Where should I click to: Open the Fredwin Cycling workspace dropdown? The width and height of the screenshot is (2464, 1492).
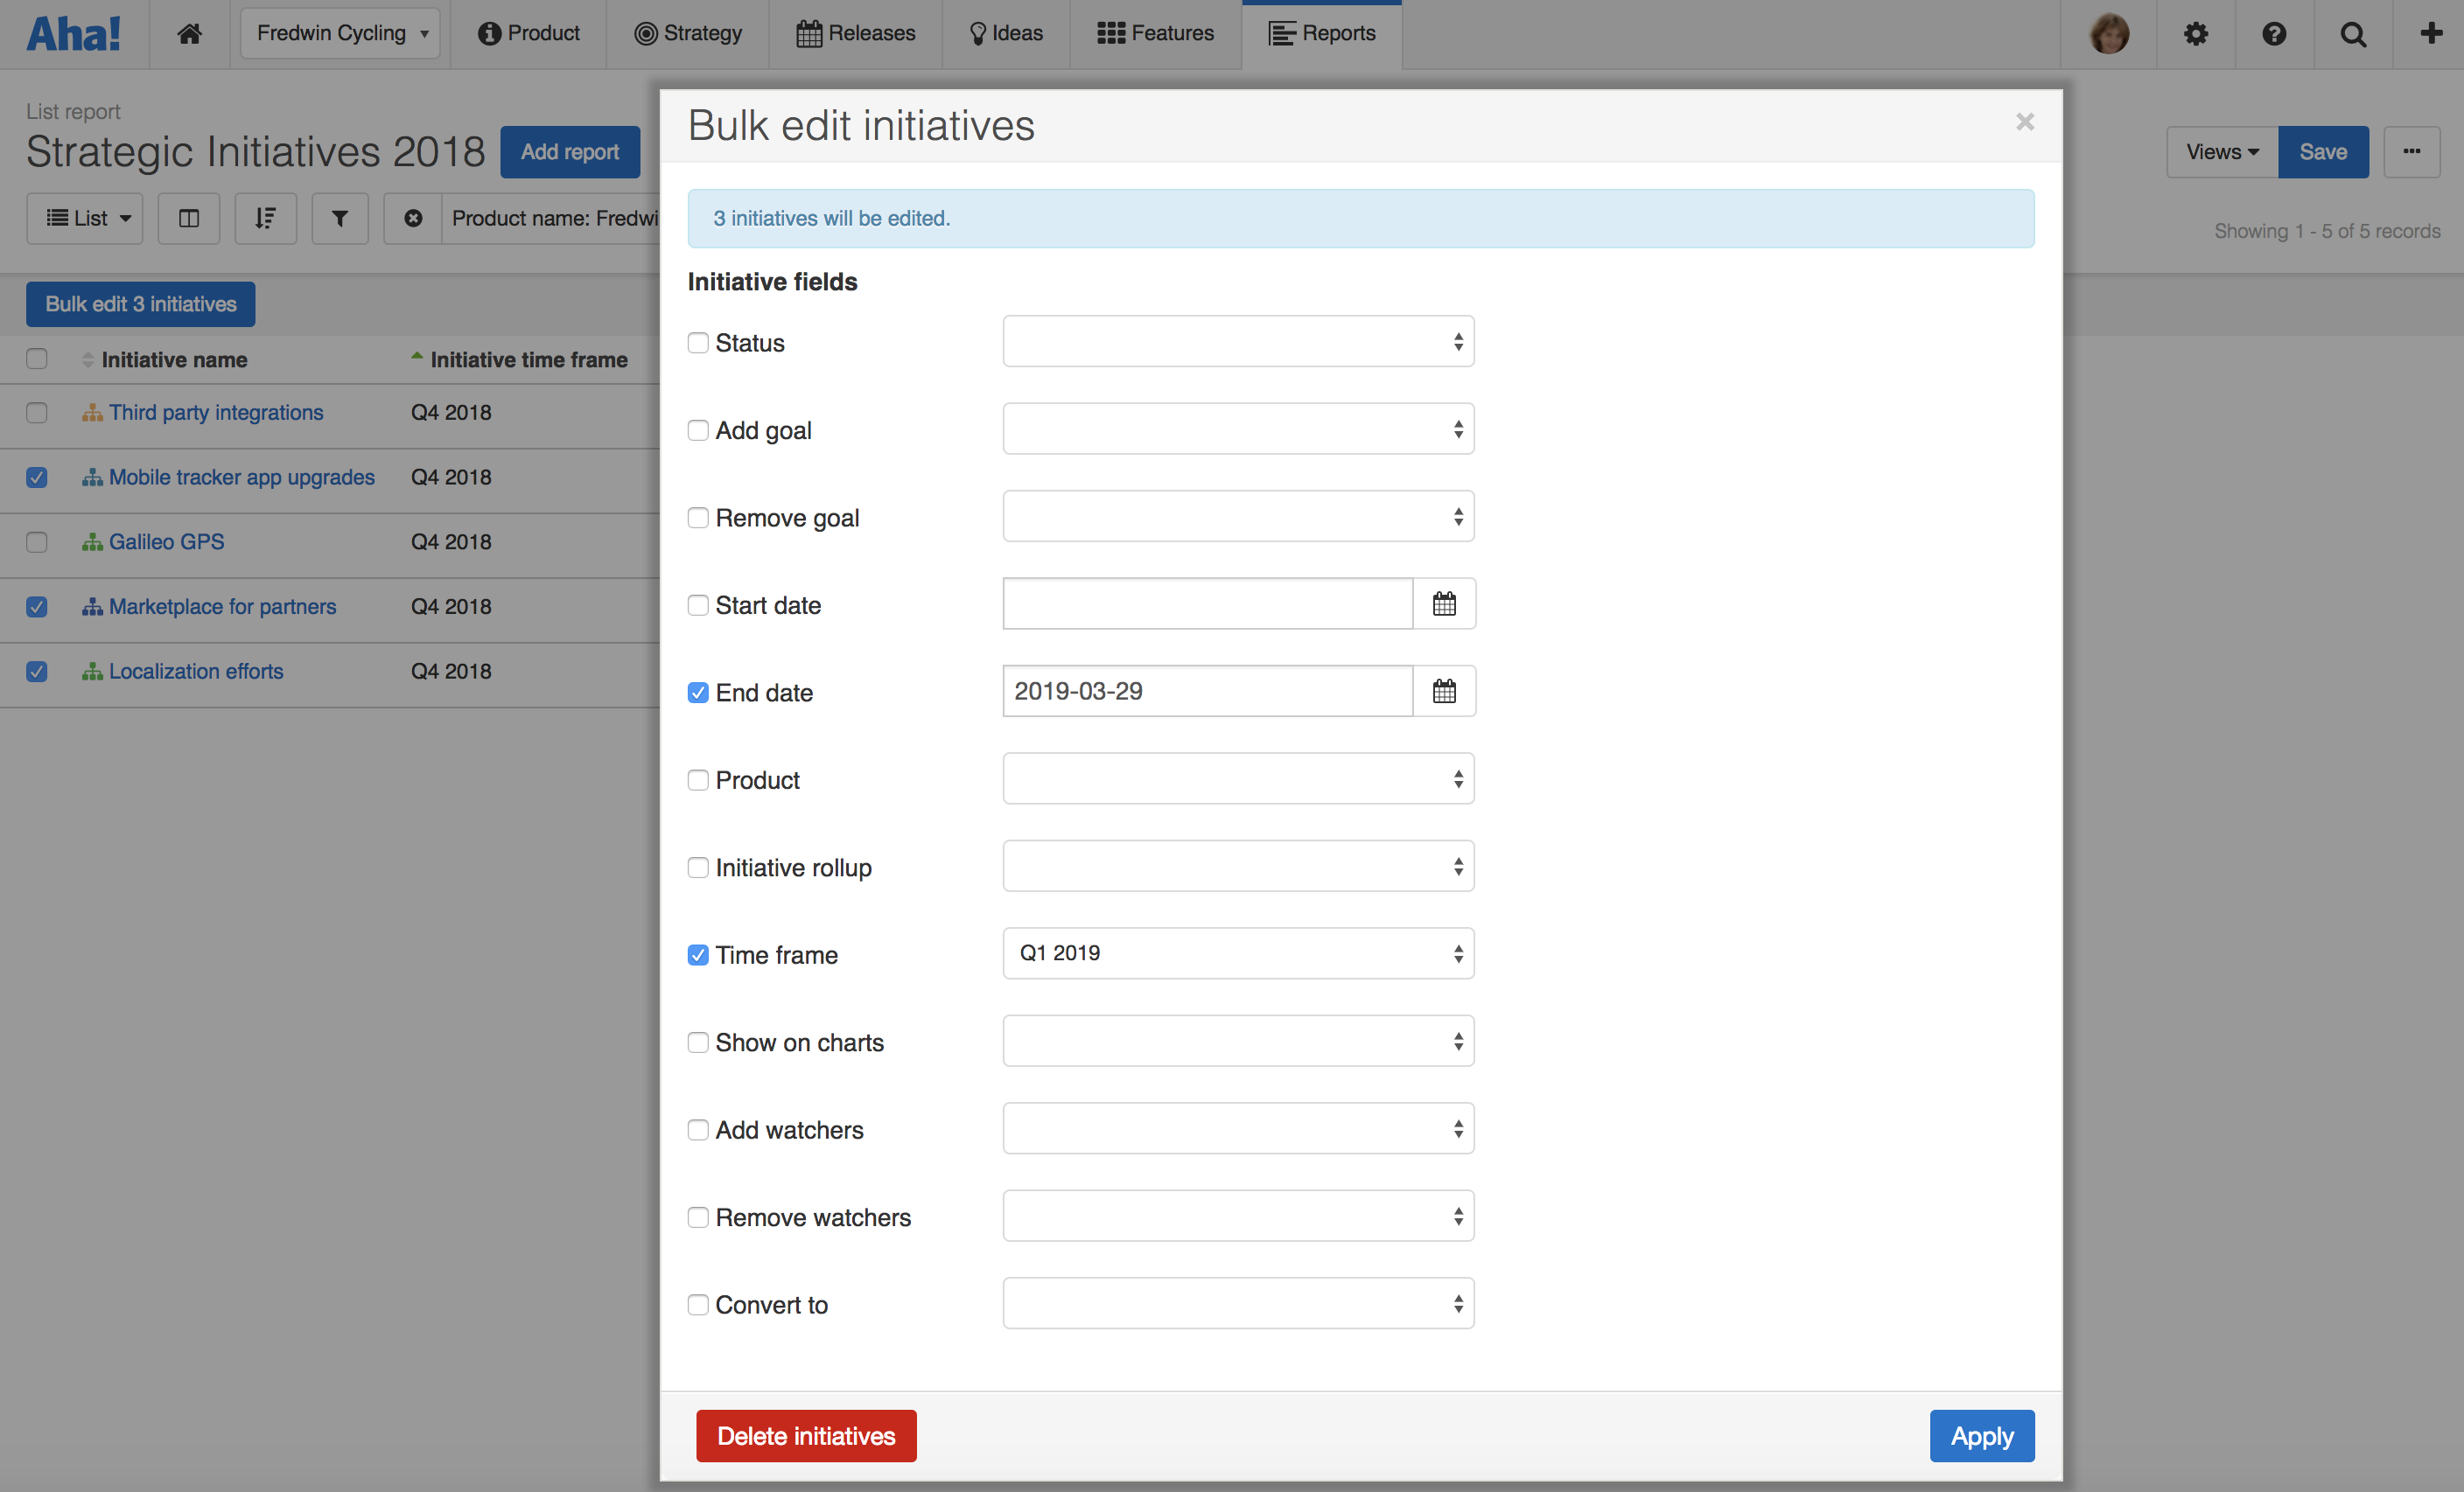click(x=340, y=33)
